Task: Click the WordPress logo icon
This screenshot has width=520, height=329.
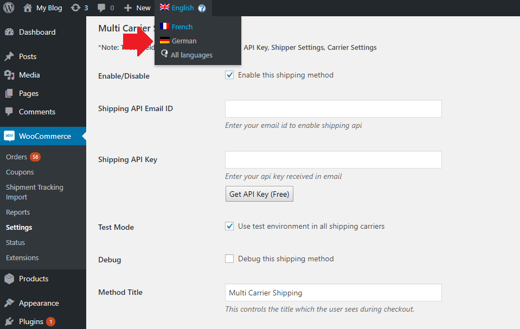Action: [x=8, y=8]
